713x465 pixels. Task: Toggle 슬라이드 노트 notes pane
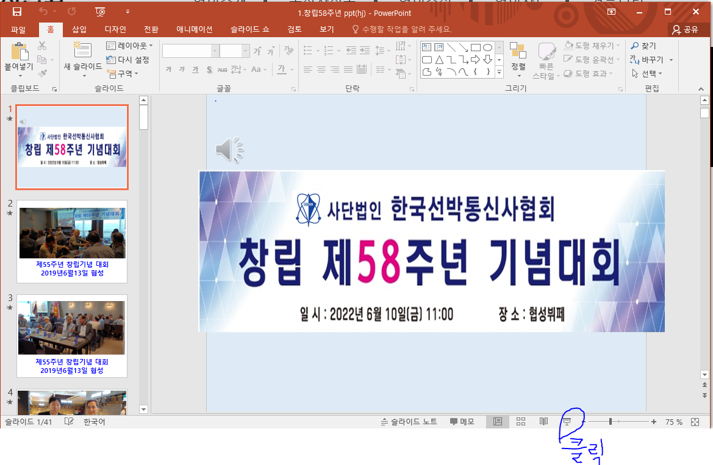click(409, 422)
